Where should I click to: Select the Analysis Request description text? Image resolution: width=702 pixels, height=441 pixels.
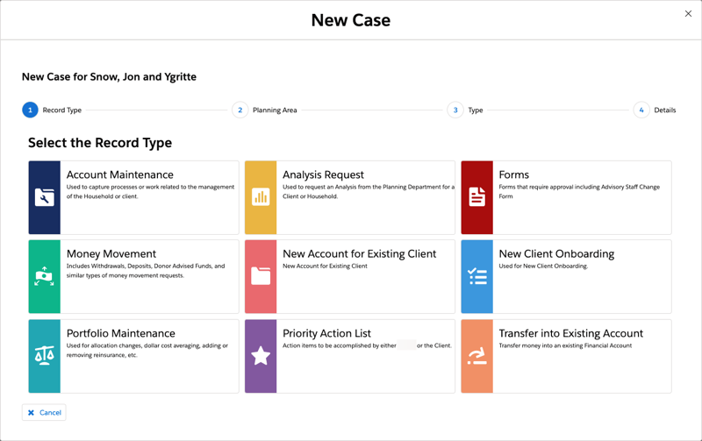tap(368, 191)
